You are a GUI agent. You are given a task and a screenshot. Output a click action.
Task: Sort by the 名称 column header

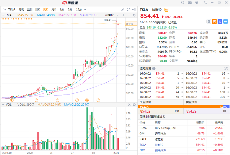pos(158,122)
